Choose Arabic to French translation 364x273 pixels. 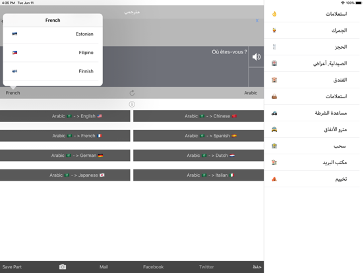(x=65, y=136)
